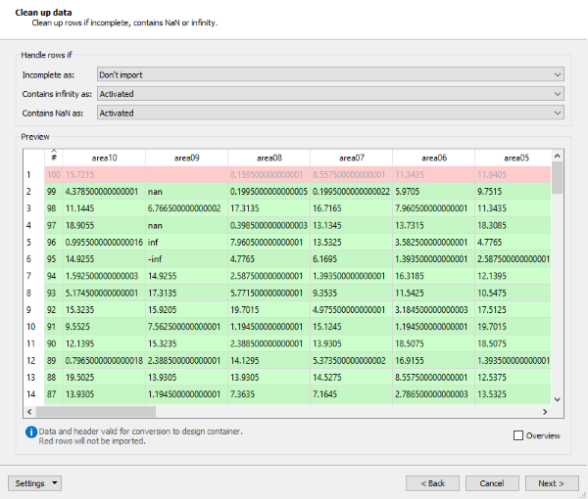The width and height of the screenshot is (588, 499).
Task: Click the 16.3185 cell in area06
Action: [434, 276]
